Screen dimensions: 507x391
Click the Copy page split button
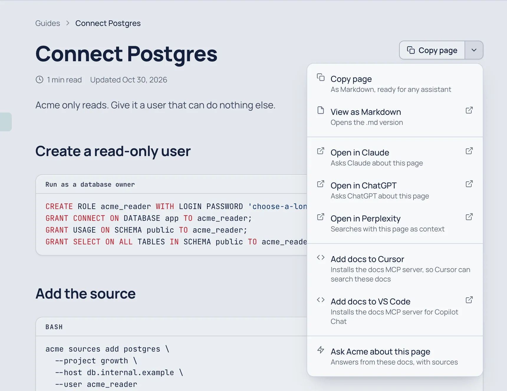tap(432, 50)
